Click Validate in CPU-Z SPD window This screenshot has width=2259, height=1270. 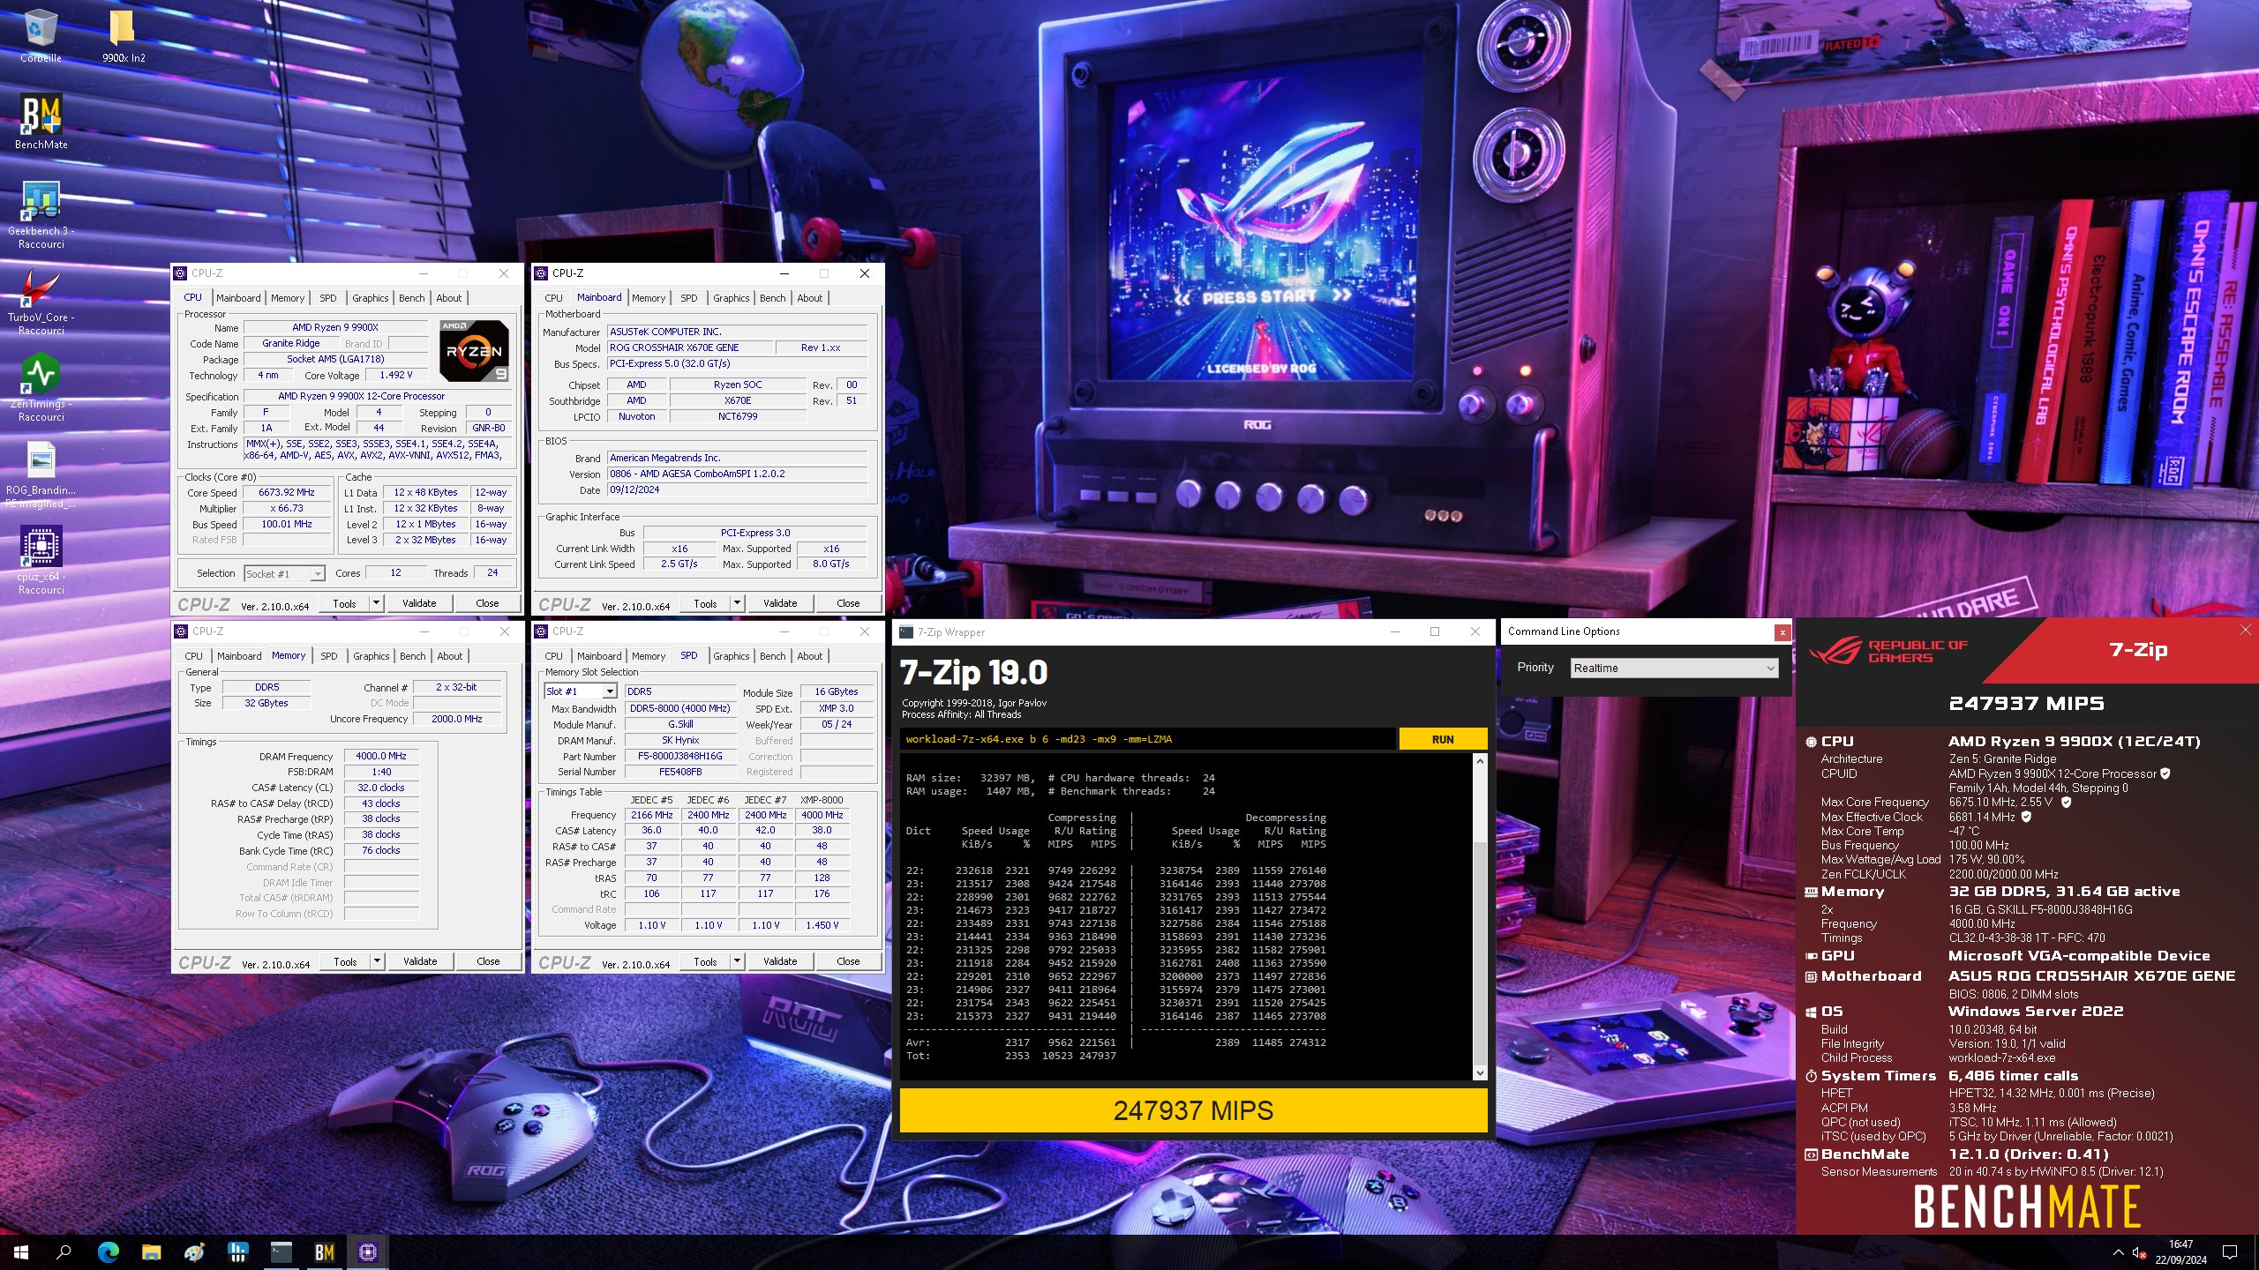[x=780, y=961]
